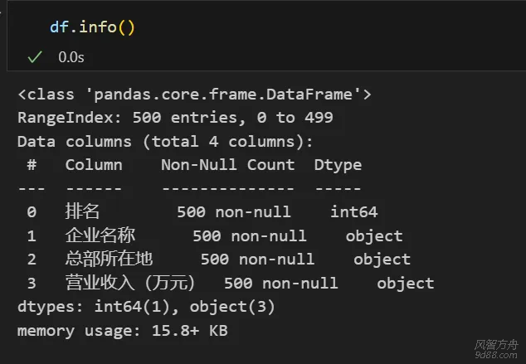526x364 pixels.
Task: Click the 0.0s execution time label
Action: click(x=71, y=57)
